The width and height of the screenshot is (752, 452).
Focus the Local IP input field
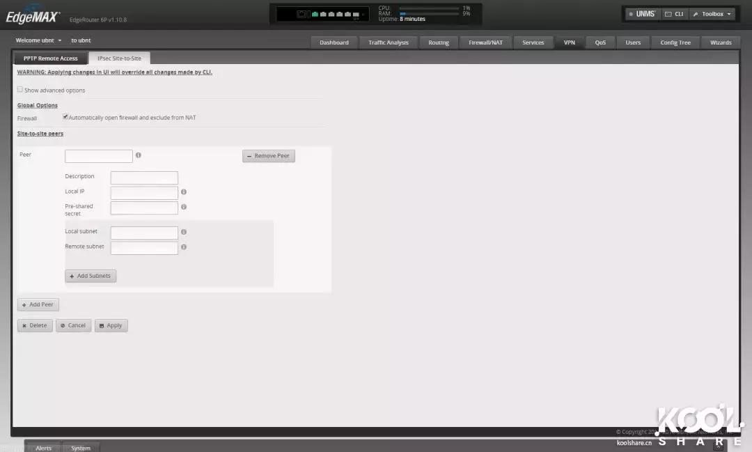[x=144, y=193]
